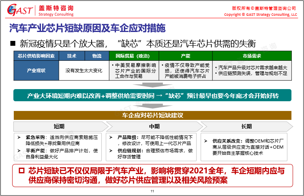This screenshot has height=196, width=304.
Task: Click the black square bullet before 新冠疫情
Action: tap(12, 43)
